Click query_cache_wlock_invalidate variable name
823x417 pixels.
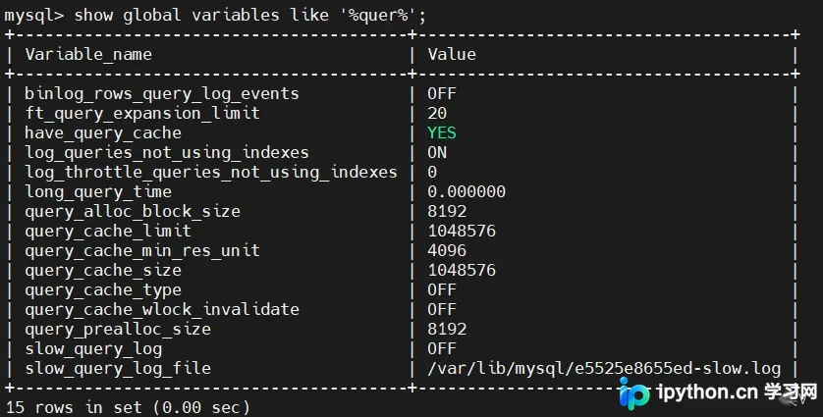(162, 309)
